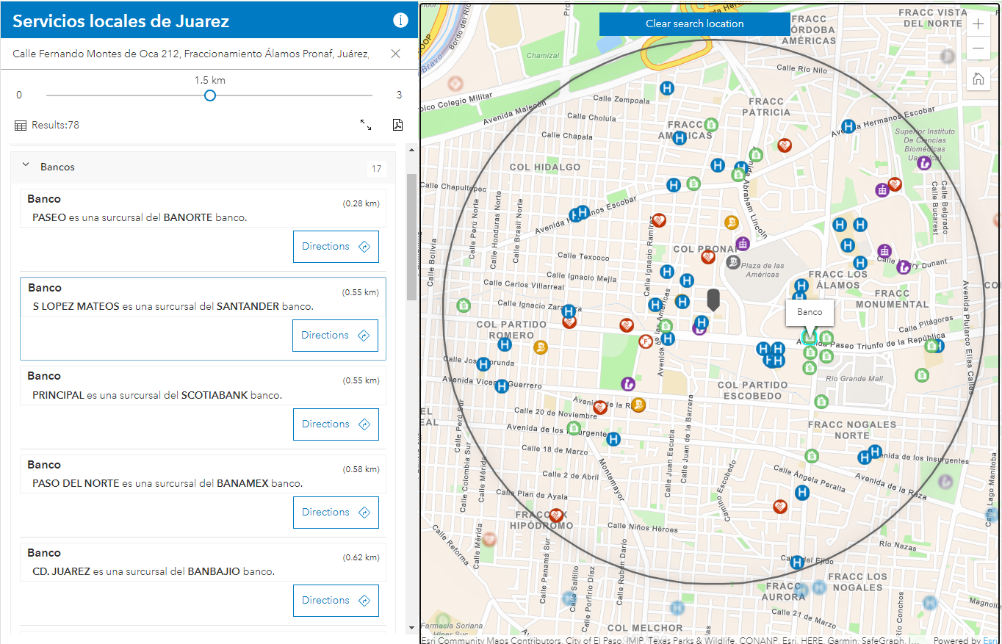This screenshot has height=644, width=1002.
Task: Click a blue hospital marker near Plaza de las Américas
Action: 687,281
